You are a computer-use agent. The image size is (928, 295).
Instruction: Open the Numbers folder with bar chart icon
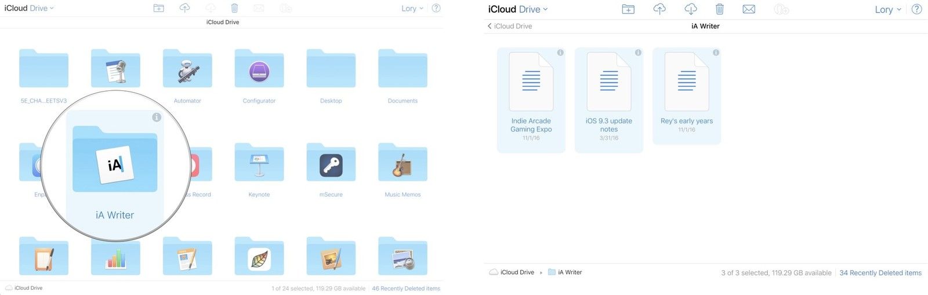coord(115,258)
